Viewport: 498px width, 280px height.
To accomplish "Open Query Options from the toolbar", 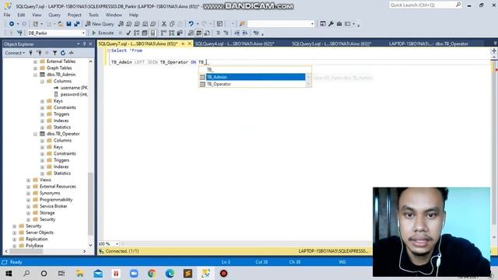I will coord(145,33).
